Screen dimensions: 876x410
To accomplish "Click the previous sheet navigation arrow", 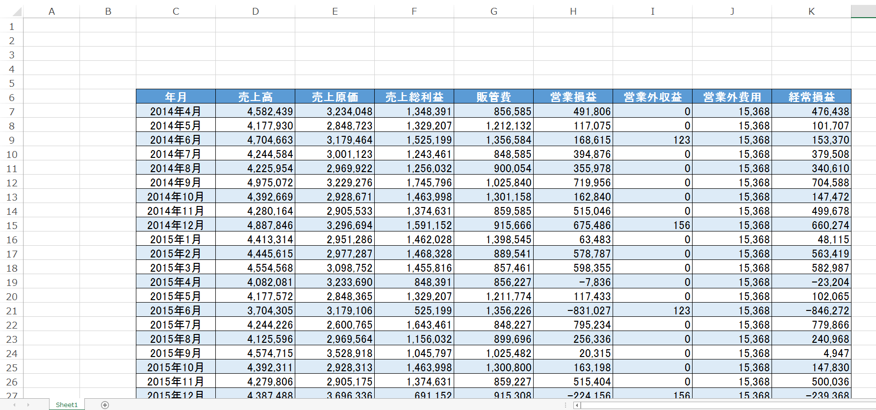I will [15, 405].
